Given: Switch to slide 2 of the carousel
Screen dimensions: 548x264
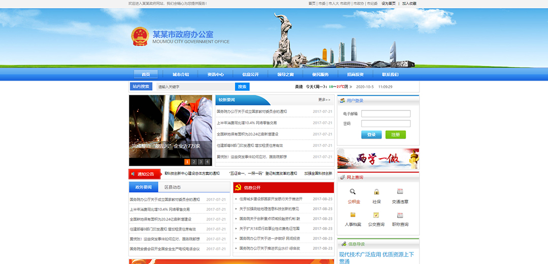Looking at the screenshot, I should pyautogui.click(x=194, y=162).
